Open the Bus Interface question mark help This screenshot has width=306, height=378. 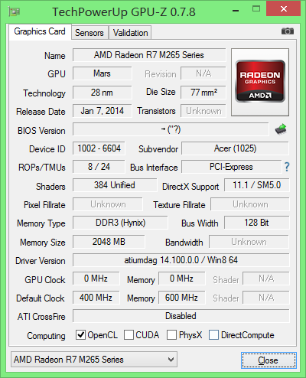287,167
